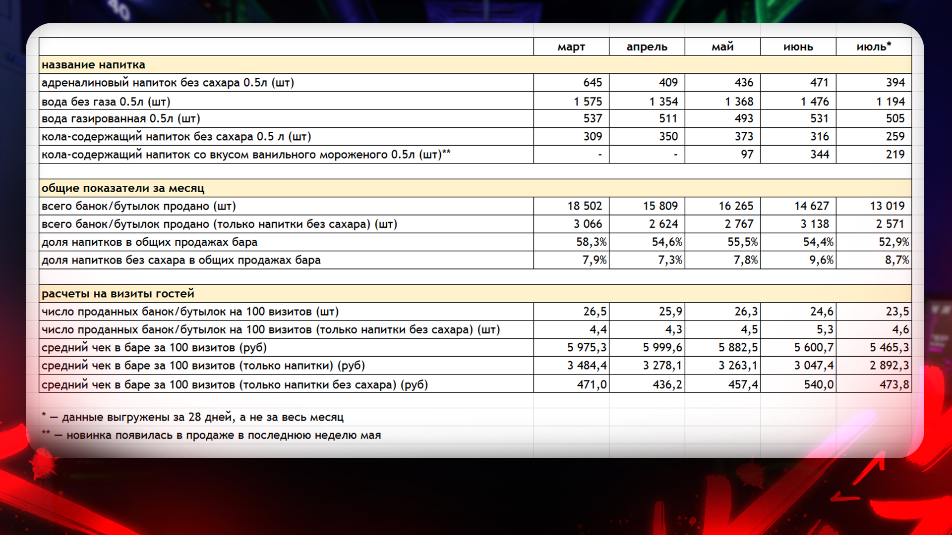Click the 'расчеты на визиты гостей' section heading
Screen dimensions: 952x535
pyautogui.click(x=118, y=294)
